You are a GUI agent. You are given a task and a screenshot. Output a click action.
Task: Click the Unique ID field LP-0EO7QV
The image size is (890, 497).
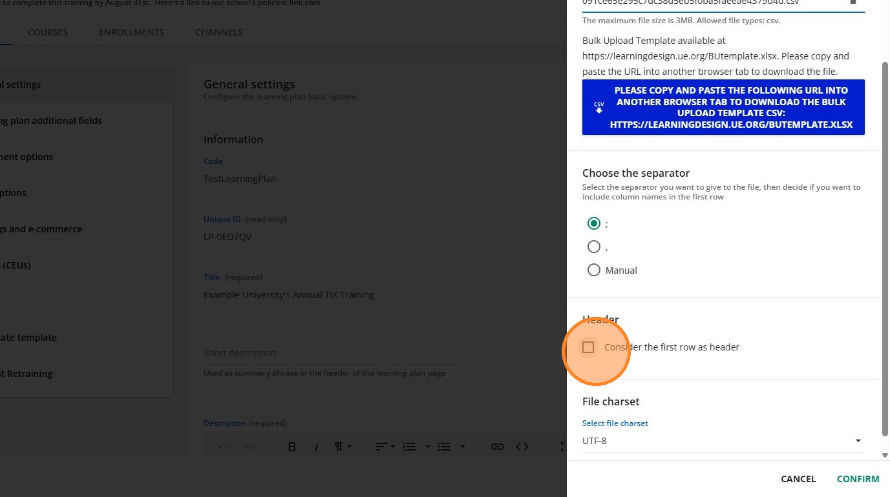pyautogui.click(x=385, y=237)
